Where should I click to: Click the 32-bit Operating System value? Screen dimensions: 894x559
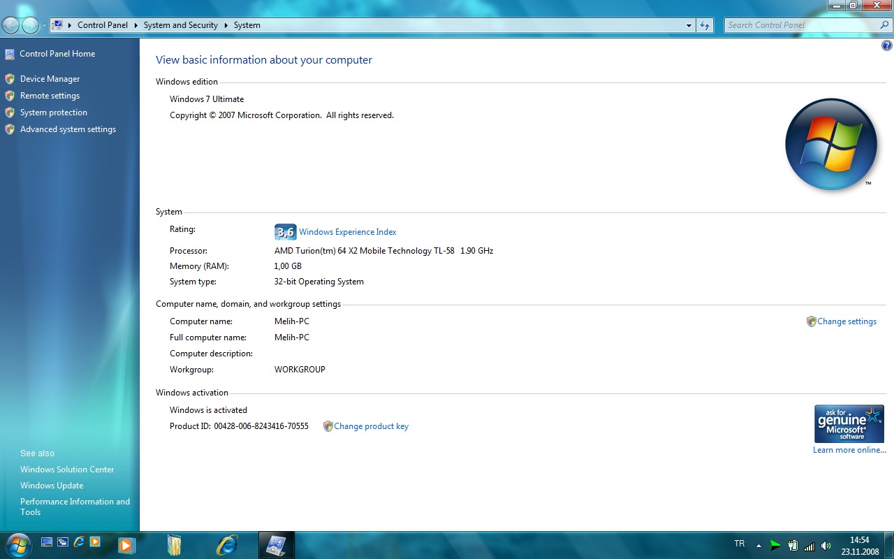[x=319, y=282]
